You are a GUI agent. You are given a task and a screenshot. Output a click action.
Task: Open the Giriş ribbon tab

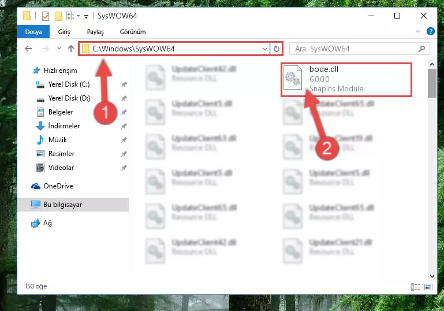(64, 32)
